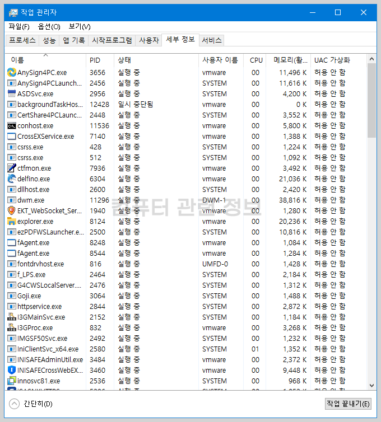This screenshot has width=381, height=422.
Task: Select the csrss.exe row with PID 428
Action: (x=186, y=147)
